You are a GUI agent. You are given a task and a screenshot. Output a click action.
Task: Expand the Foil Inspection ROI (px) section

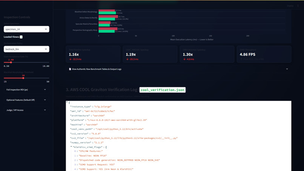26,90
